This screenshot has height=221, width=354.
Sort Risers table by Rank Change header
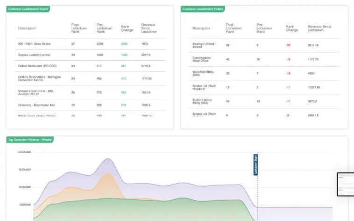[125, 28]
